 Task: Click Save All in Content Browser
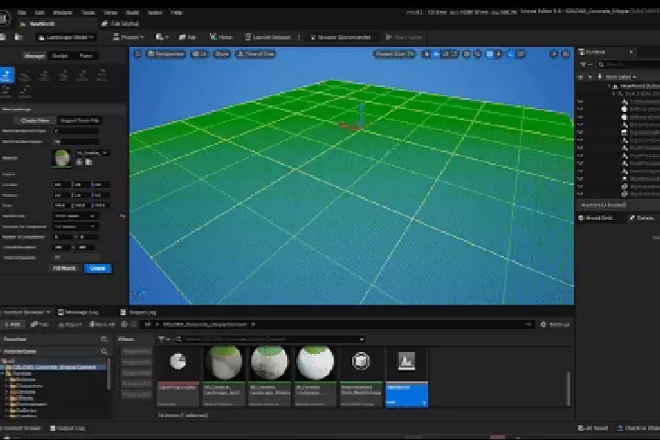coord(103,324)
